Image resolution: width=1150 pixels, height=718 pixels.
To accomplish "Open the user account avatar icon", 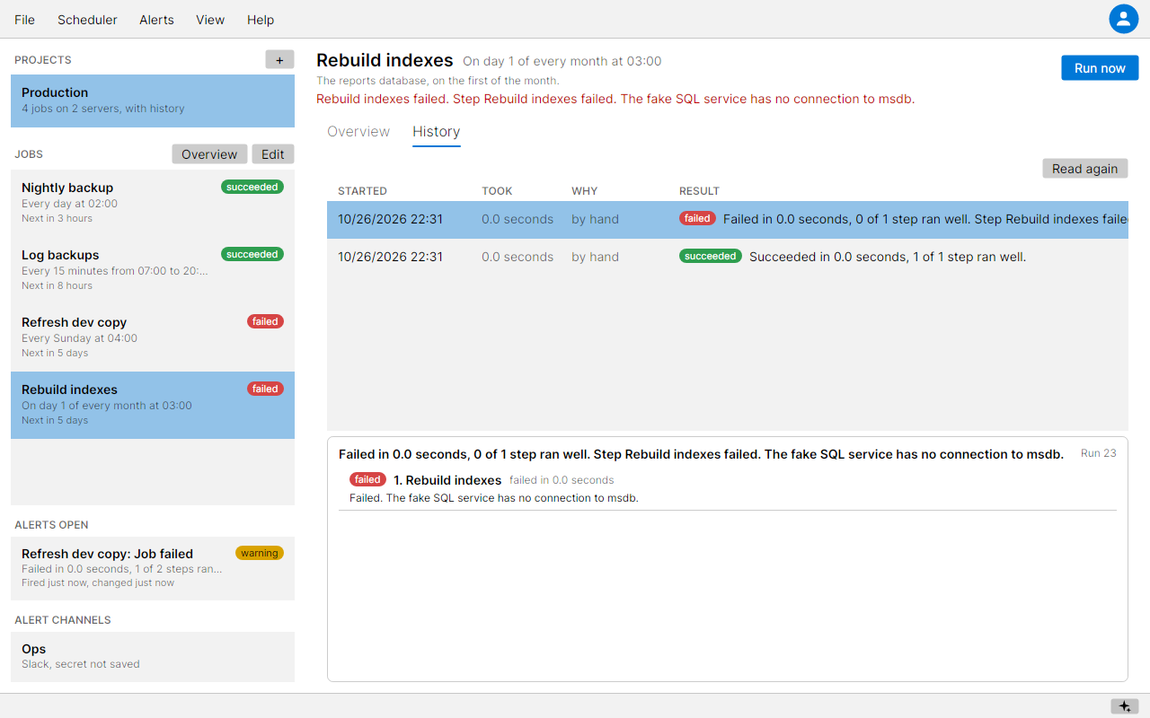I will pos(1124,19).
